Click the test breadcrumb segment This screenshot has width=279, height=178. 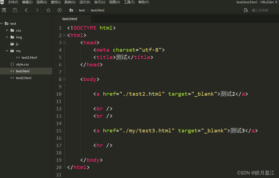[82, 10]
